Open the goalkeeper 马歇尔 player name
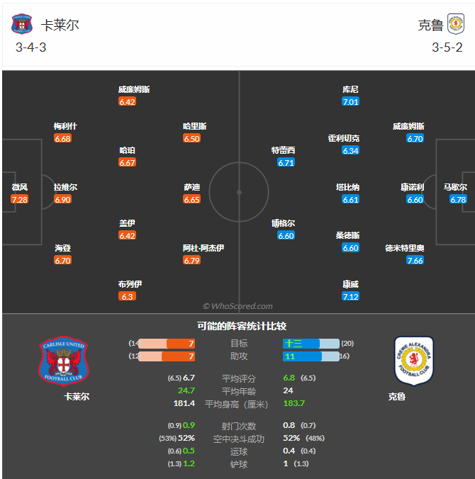Image resolution: width=475 pixels, height=479 pixels. 455,187
